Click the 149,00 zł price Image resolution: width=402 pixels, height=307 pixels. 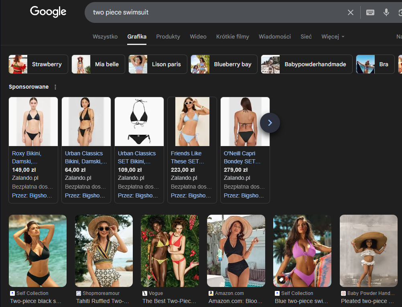click(x=24, y=170)
